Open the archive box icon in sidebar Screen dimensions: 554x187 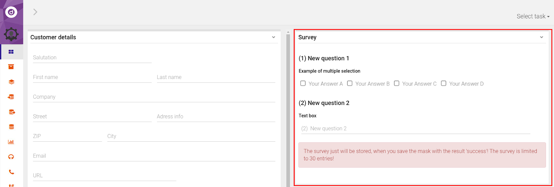pyautogui.click(x=11, y=67)
